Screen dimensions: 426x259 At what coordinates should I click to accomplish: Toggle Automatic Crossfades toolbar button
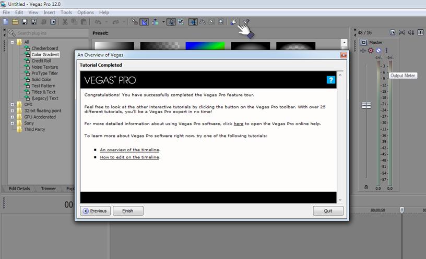pyautogui.click(x=144, y=22)
